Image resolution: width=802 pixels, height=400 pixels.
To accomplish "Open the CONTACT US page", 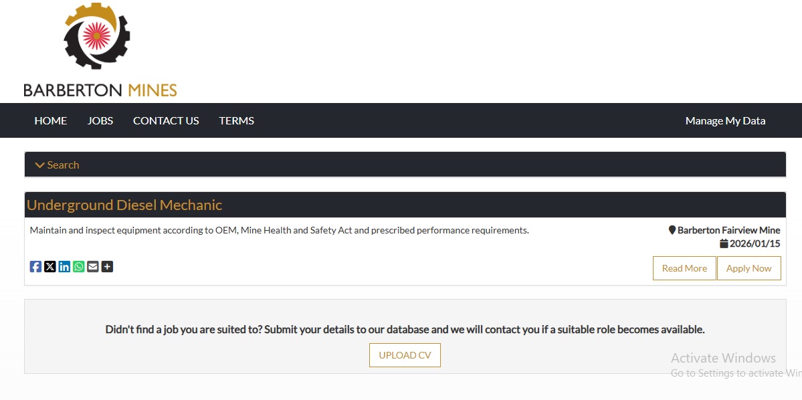I will point(166,121).
